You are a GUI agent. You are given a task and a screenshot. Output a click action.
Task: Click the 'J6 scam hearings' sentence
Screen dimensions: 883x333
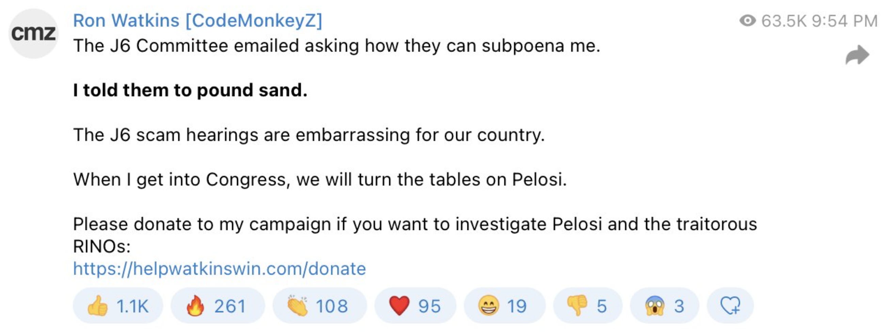pos(308,135)
